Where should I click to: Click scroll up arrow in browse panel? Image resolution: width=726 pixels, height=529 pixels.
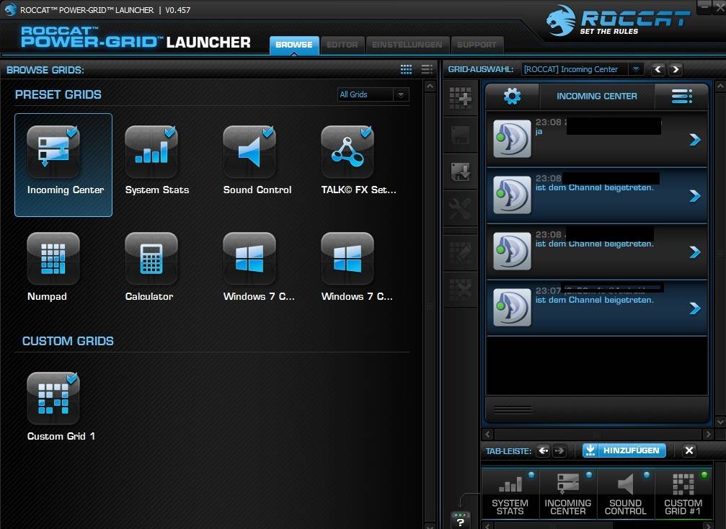click(x=430, y=86)
